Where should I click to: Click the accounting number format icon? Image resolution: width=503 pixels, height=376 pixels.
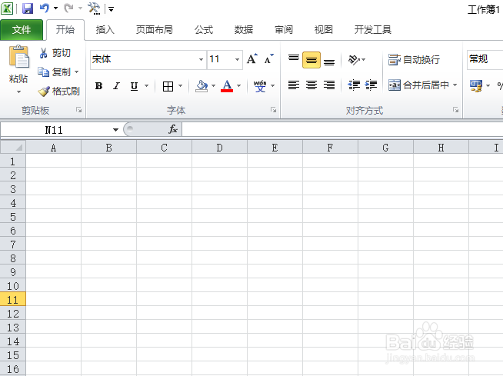(476, 85)
